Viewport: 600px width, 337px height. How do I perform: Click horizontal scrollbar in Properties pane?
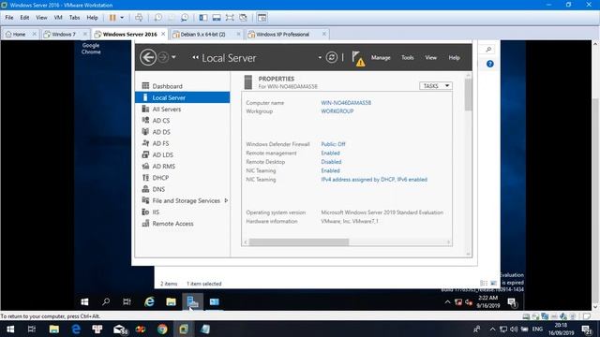tap(299, 242)
